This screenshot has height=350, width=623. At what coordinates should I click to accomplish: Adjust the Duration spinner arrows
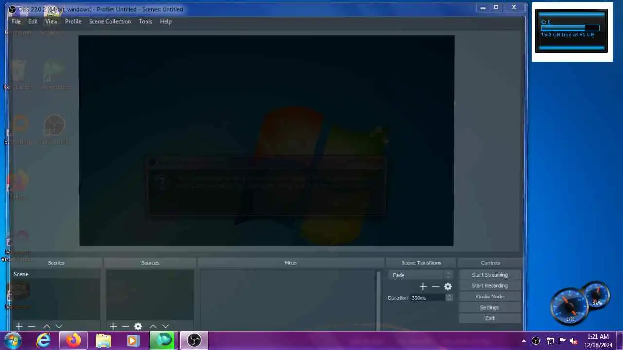click(x=449, y=297)
